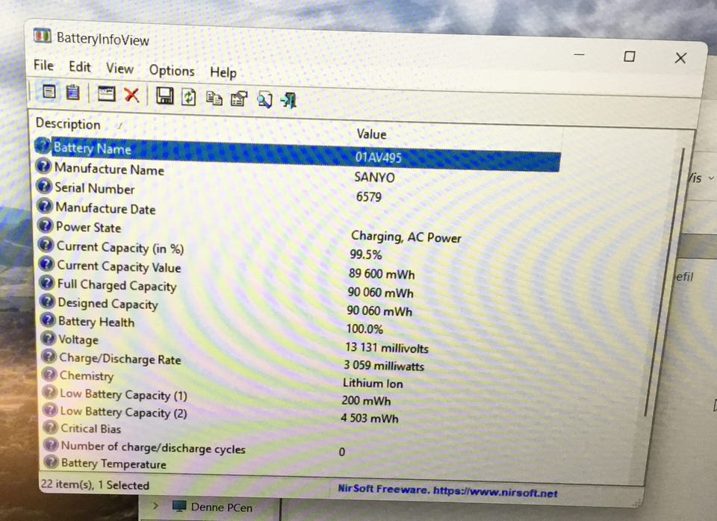Select the Number of charge/discharge cycles row label
This screenshot has height=521, width=717.
point(153,447)
